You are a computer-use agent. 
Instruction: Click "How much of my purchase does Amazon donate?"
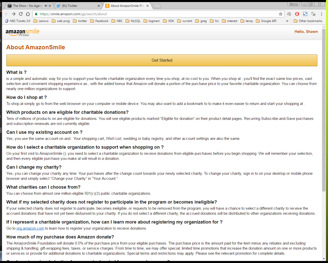(60, 237)
